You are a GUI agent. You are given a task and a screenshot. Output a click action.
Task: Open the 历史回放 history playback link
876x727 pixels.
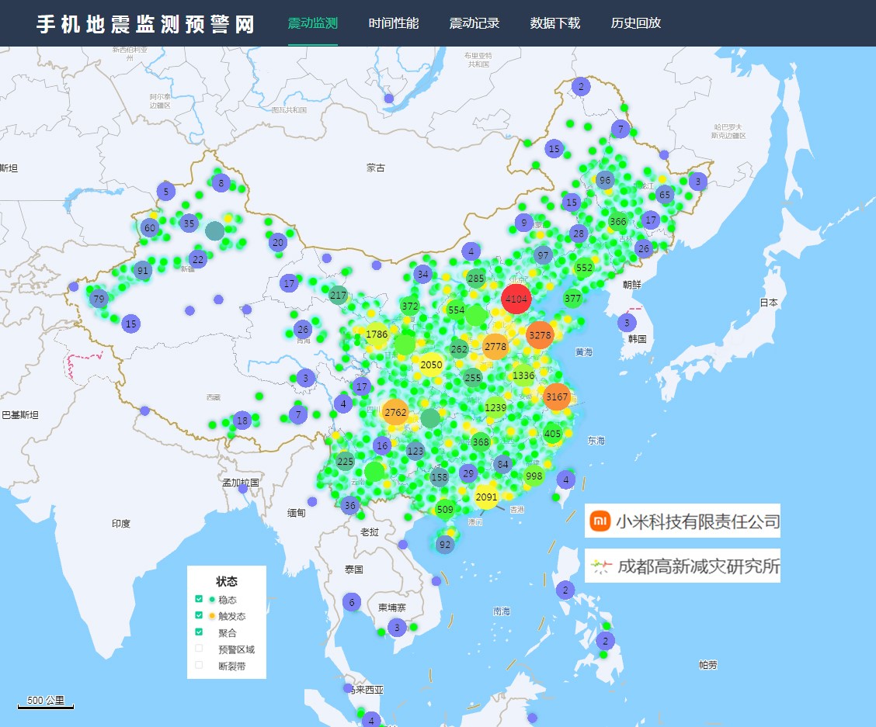pos(635,23)
